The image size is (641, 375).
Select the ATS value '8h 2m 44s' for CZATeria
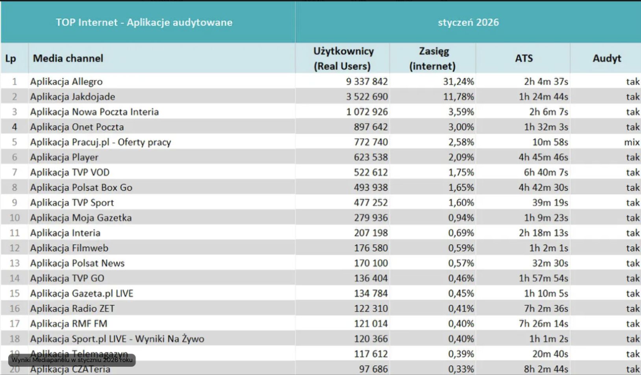click(543, 369)
